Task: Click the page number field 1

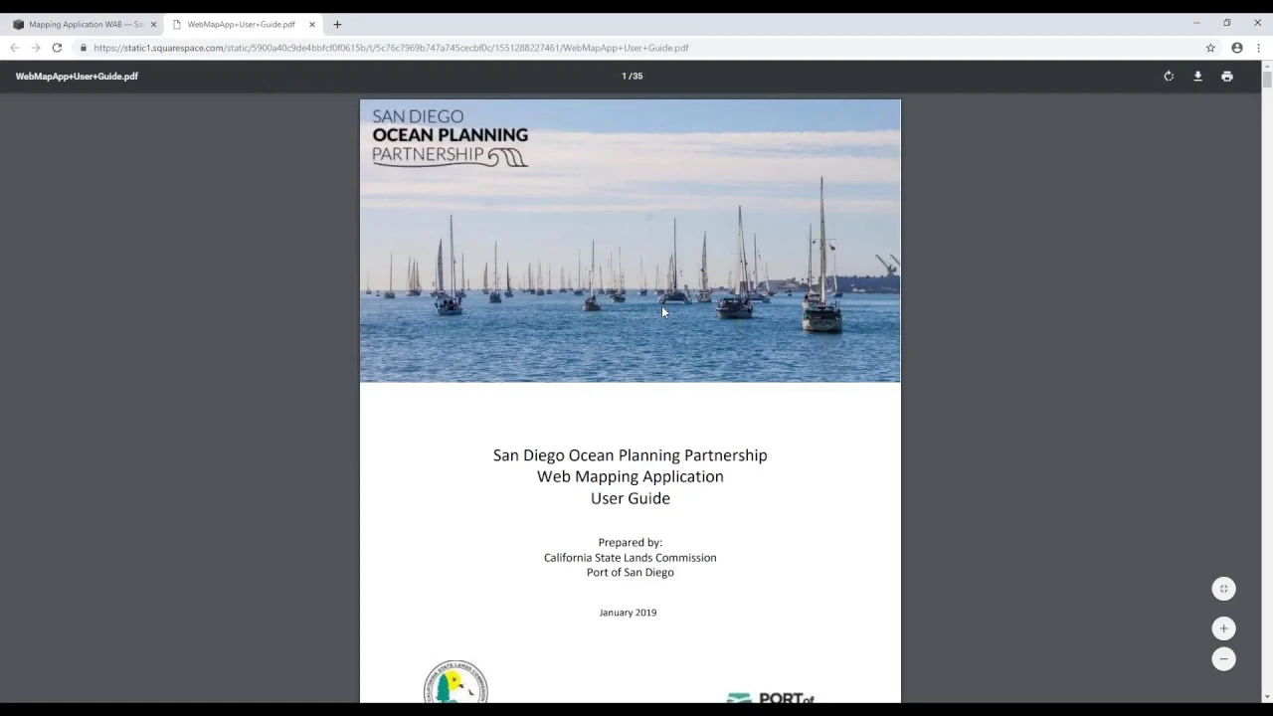Action: tap(625, 77)
